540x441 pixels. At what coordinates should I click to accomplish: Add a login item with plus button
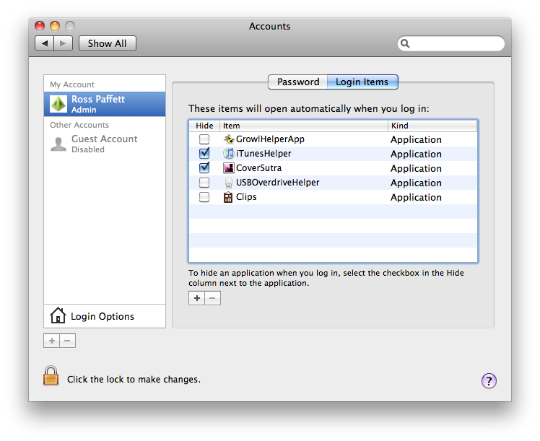(x=196, y=298)
